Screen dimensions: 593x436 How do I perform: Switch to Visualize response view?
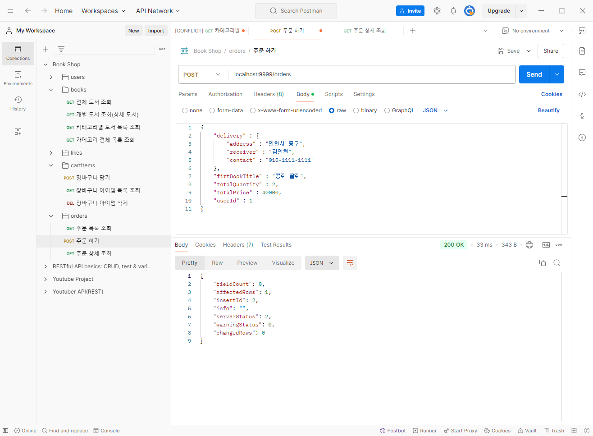click(x=283, y=263)
